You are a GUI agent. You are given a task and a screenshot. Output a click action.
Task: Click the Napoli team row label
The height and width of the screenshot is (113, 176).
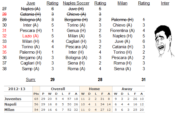click(x=10, y=104)
